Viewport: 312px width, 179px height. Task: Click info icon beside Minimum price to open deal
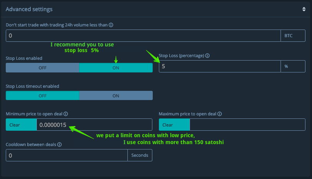pos(66,114)
